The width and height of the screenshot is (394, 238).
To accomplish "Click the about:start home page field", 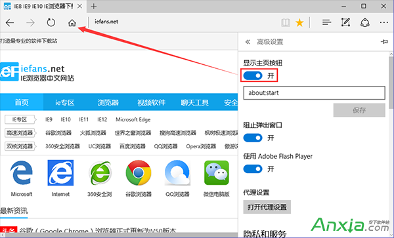I will [314, 93].
